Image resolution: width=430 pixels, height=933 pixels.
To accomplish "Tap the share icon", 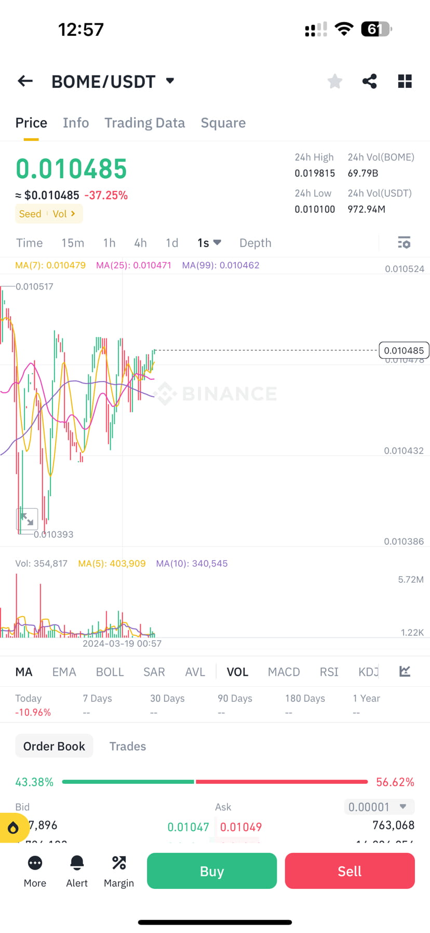I will coord(369,81).
